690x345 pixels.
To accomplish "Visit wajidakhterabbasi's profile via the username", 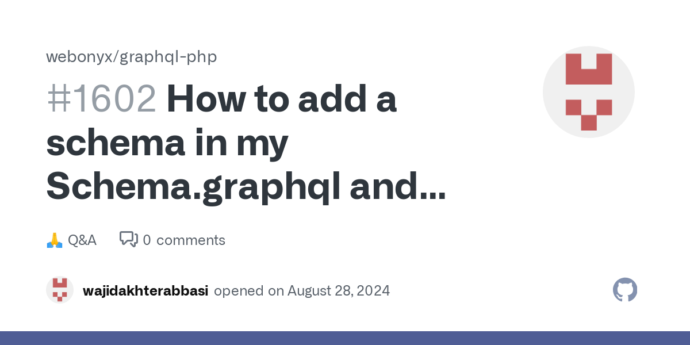I will (x=145, y=291).
